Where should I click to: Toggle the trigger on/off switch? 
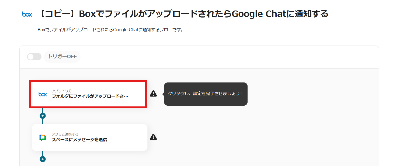[x=34, y=57]
